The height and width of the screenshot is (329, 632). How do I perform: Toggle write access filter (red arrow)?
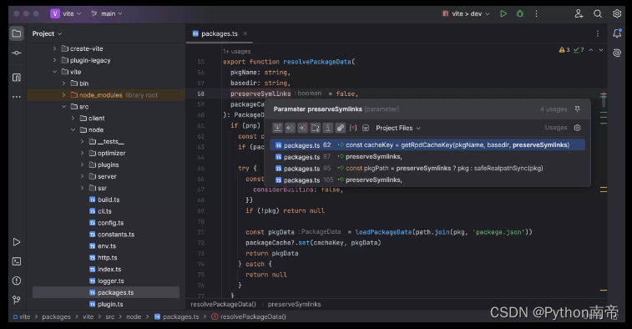pos(303,128)
